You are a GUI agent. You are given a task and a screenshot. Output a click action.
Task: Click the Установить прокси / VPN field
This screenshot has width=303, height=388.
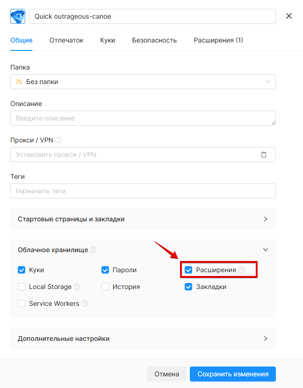point(143,155)
